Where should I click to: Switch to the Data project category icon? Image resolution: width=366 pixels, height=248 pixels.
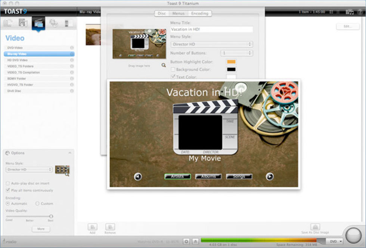[8, 23]
